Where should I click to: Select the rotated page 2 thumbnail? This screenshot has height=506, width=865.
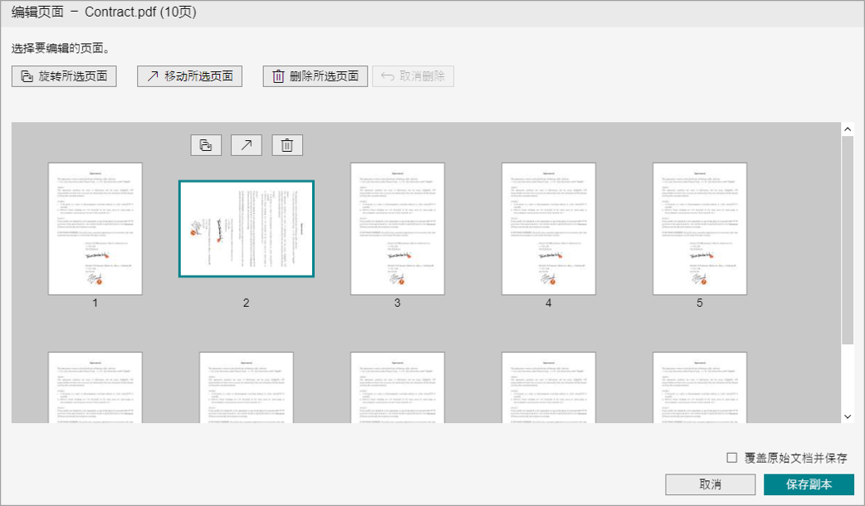[x=247, y=229]
